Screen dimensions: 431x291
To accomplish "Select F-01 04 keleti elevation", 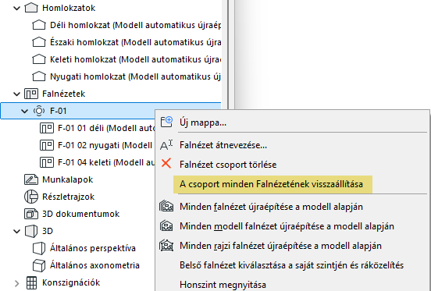I will pyautogui.click(x=106, y=162).
